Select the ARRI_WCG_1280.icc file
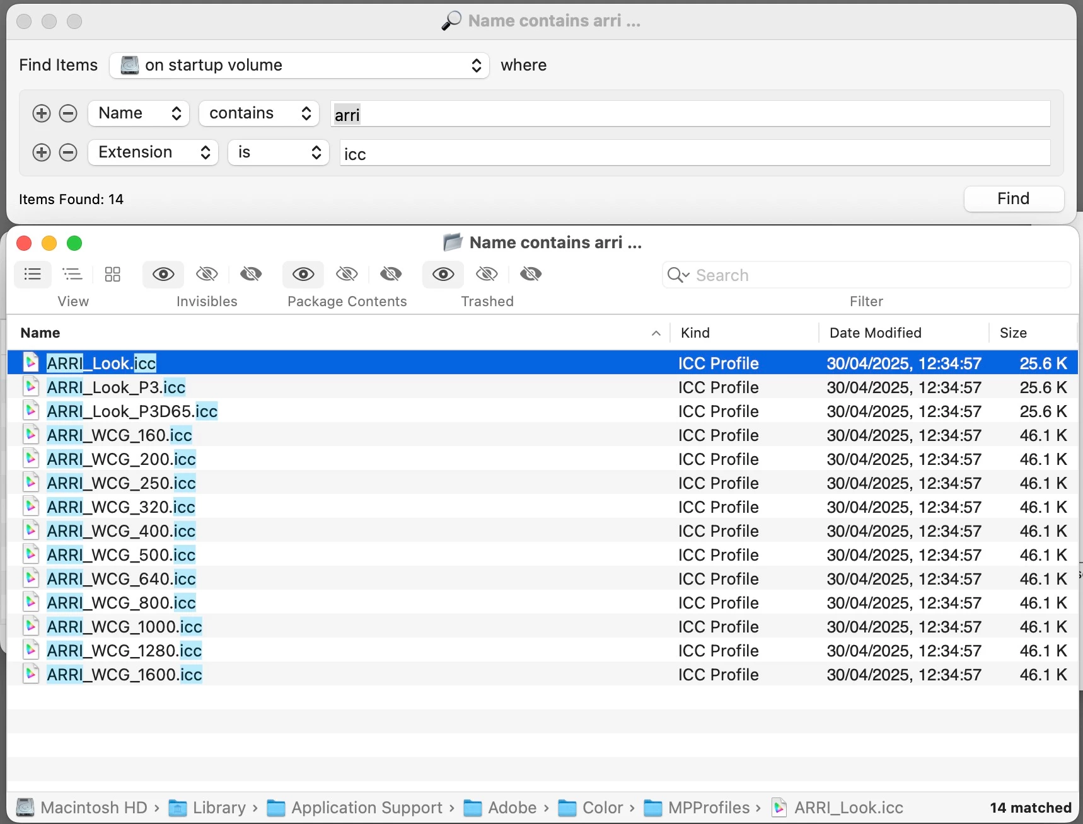The height and width of the screenshot is (824, 1083). coord(543,650)
